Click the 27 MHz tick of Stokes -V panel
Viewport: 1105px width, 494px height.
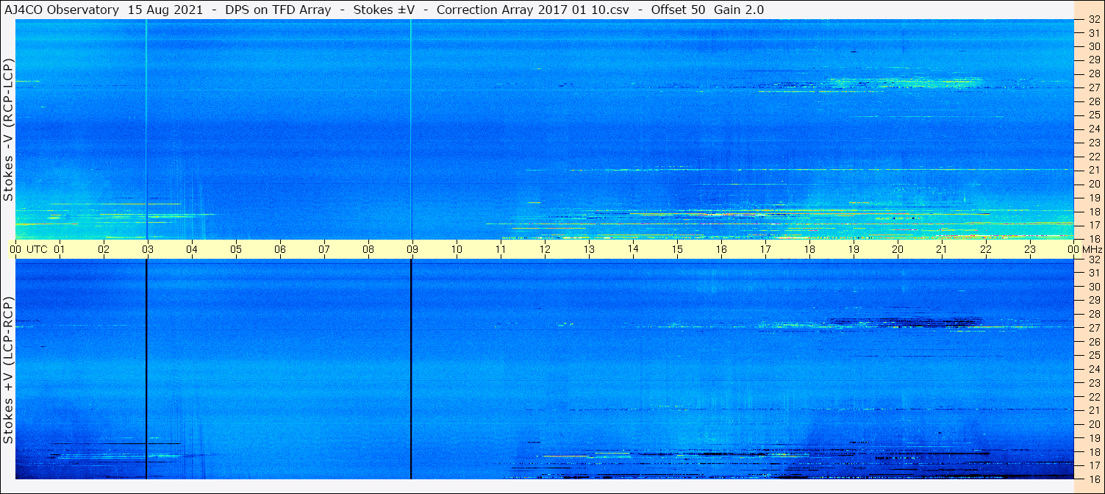point(1094,87)
